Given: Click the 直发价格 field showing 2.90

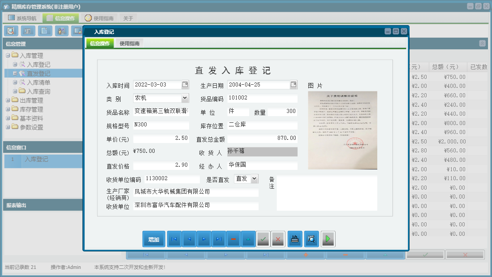Looking at the screenshot, I should click(x=161, y=165).
